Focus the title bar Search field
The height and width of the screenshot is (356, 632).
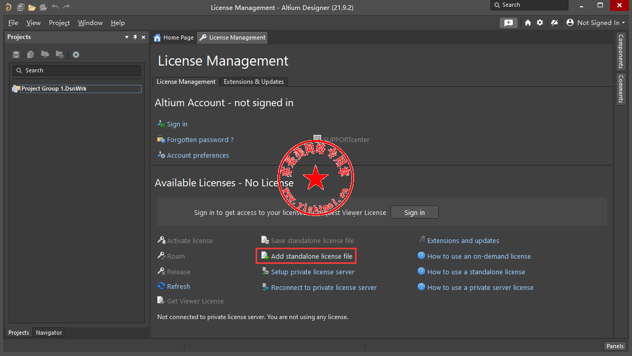point(529,5)
